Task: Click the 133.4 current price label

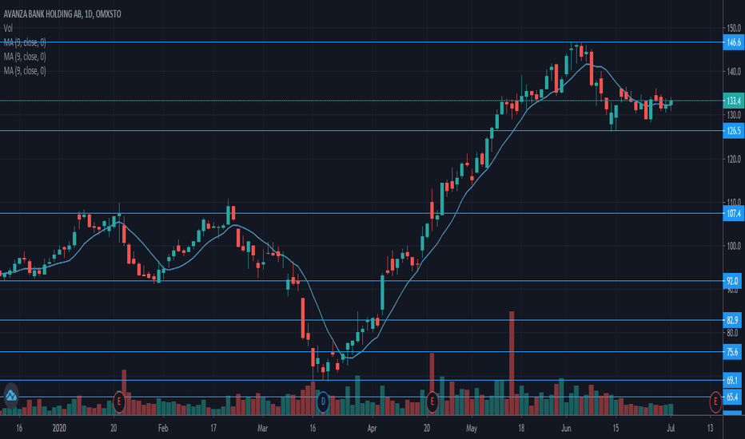Action: click(733, 101)
